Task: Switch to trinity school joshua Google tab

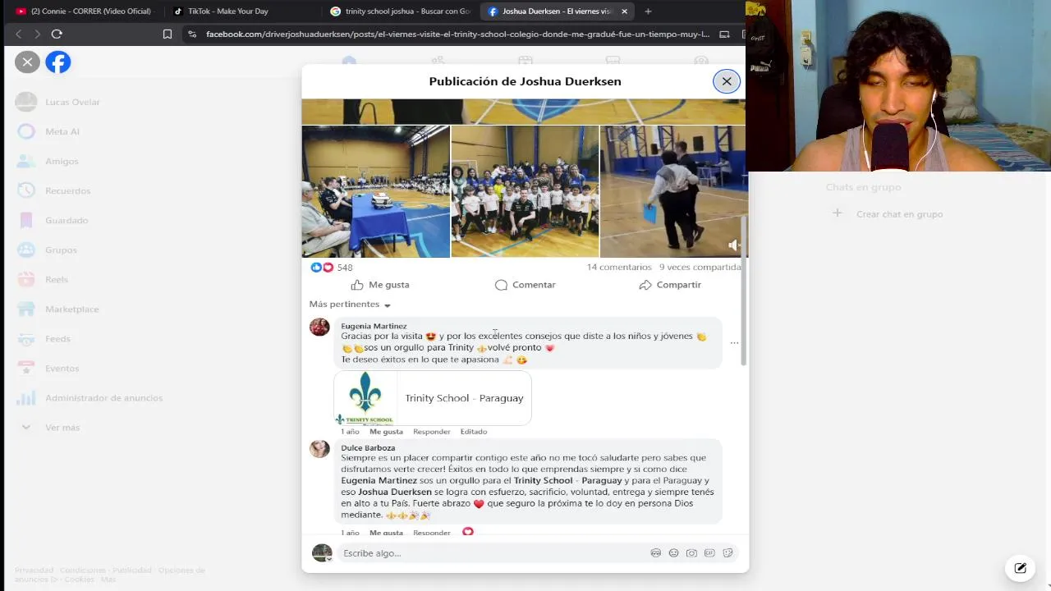Action: click(399, 11)
